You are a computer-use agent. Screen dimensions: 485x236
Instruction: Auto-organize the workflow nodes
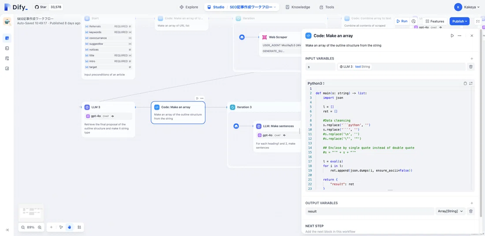[x=79, y=227]
